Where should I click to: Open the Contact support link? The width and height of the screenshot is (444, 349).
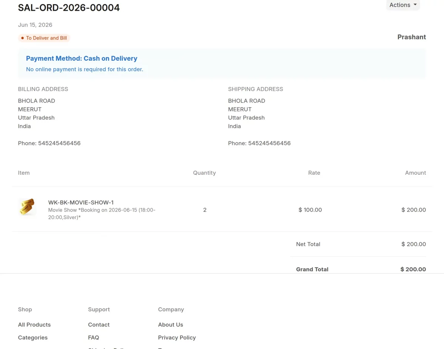pyautogui.click(x=99, y=325)
